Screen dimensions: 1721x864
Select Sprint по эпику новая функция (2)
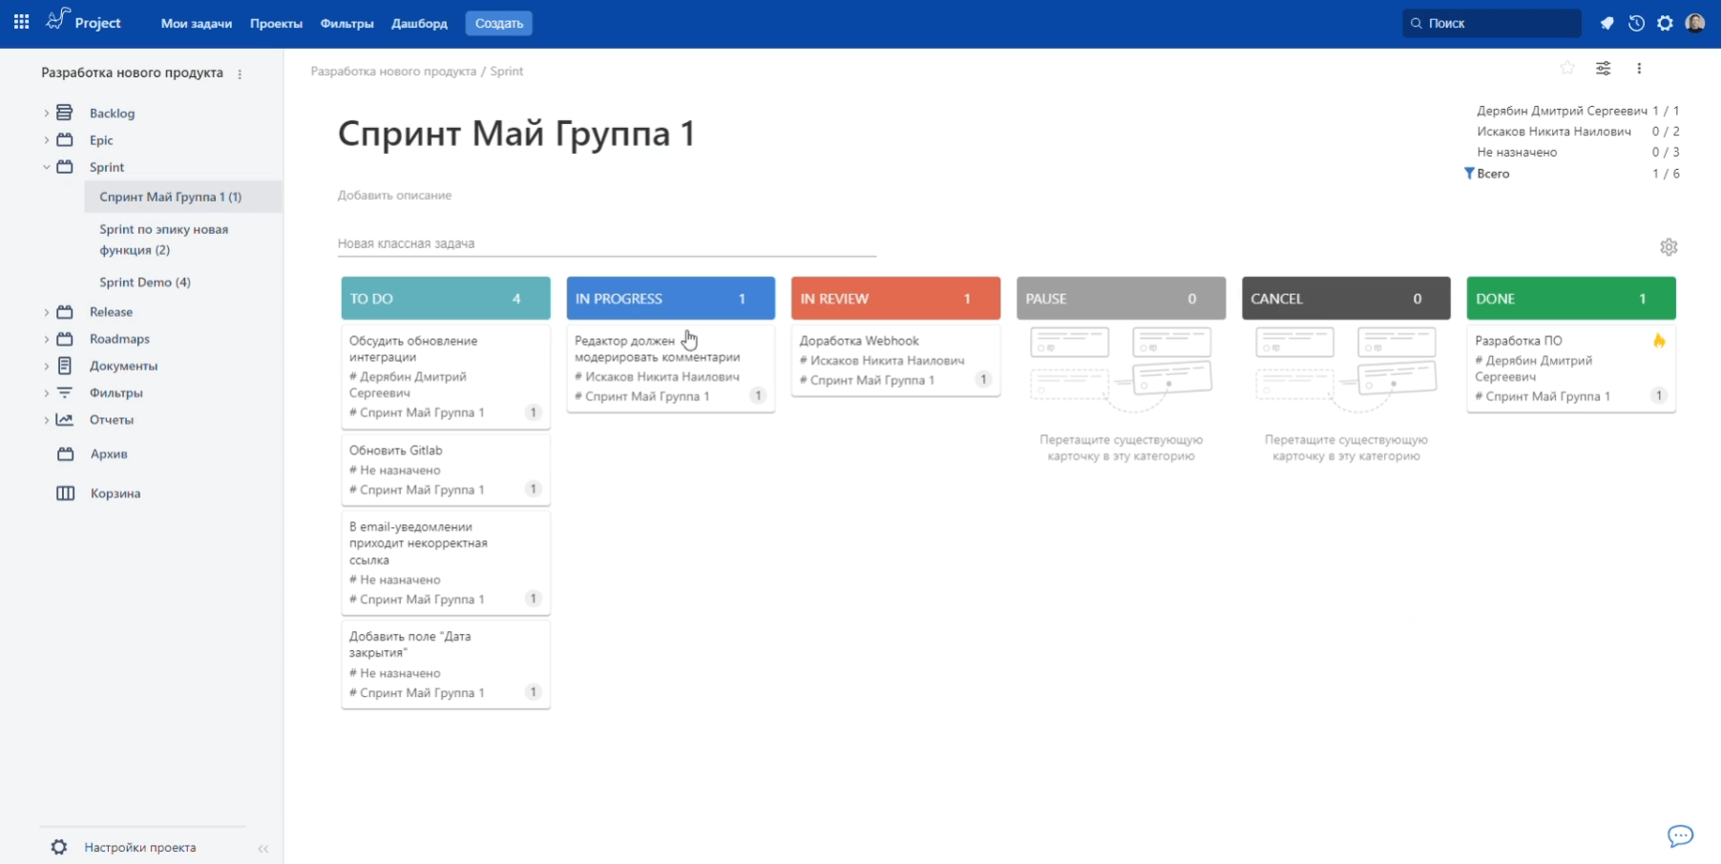pos(164,240)
